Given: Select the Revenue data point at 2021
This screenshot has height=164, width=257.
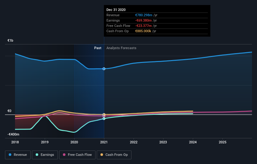Looking at the screenshot, I should pyautogui.click(x=104, y=69).
